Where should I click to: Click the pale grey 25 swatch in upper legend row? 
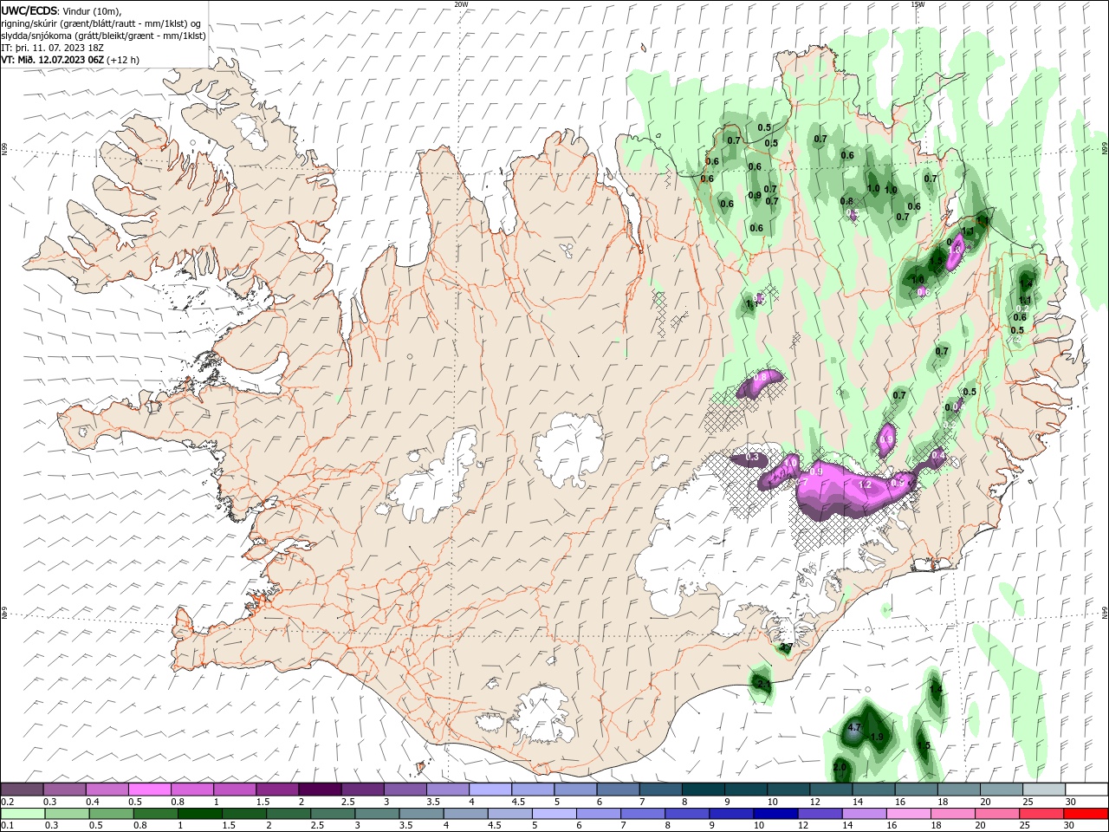1043,790
